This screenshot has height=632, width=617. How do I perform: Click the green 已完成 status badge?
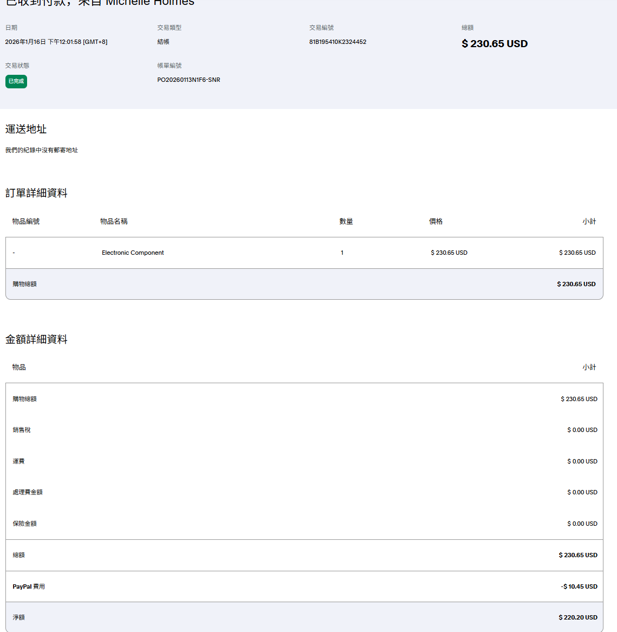coord(16,81)
